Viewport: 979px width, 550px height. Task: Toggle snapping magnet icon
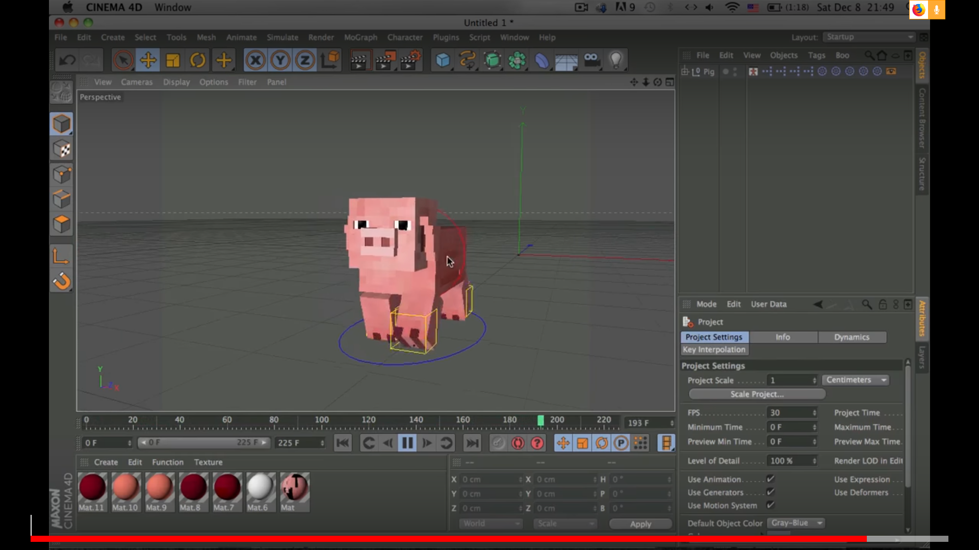point(62,281)
